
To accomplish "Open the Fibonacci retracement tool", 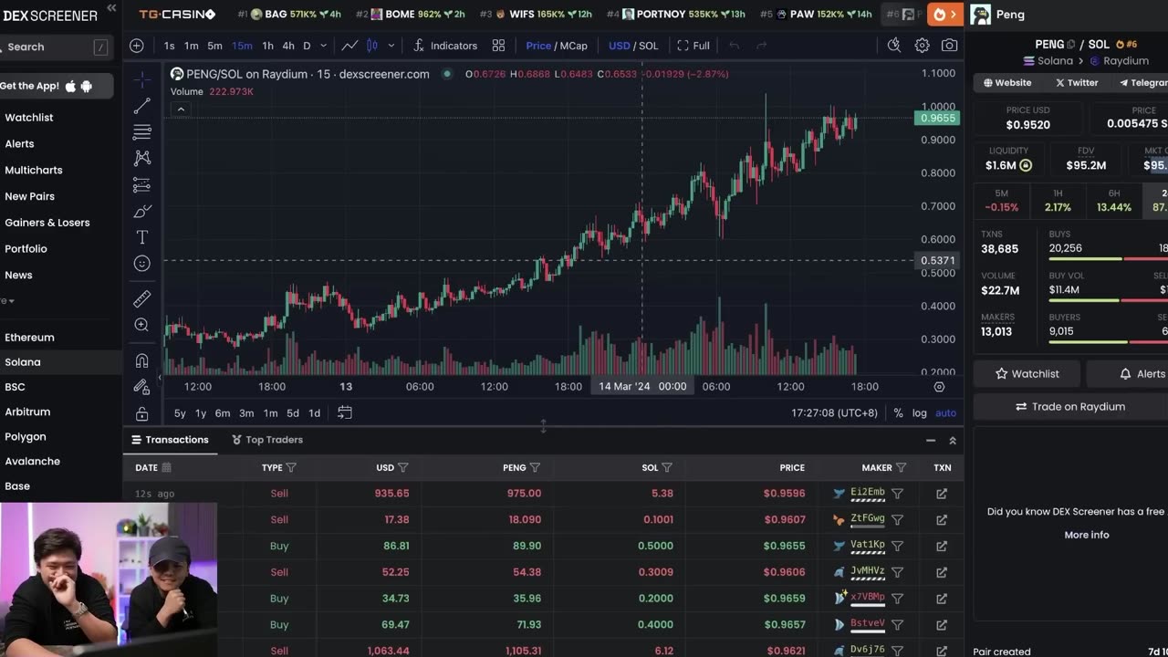I will point(141,132).
